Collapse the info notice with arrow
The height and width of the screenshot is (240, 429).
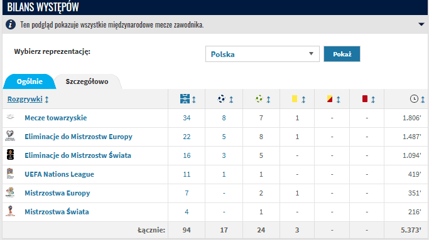421,24
